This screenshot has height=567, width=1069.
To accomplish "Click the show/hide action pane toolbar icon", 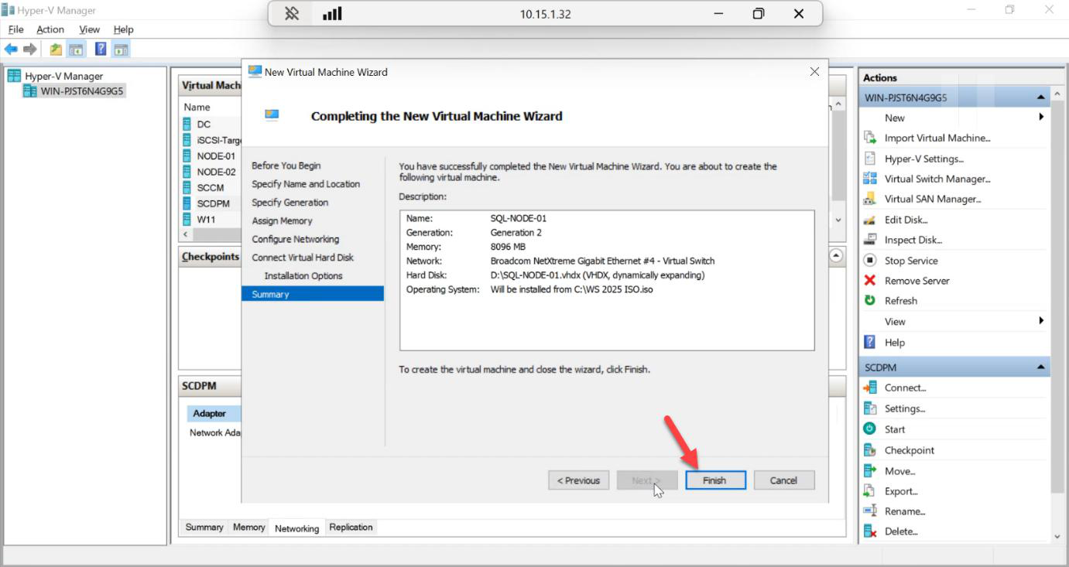I will point(121,50).
